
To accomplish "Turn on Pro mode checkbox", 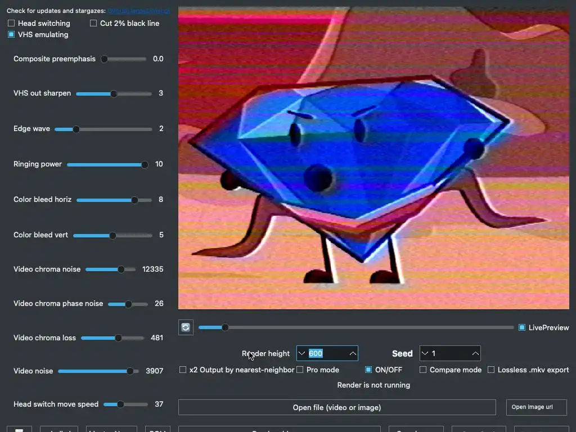I will 300,370.
